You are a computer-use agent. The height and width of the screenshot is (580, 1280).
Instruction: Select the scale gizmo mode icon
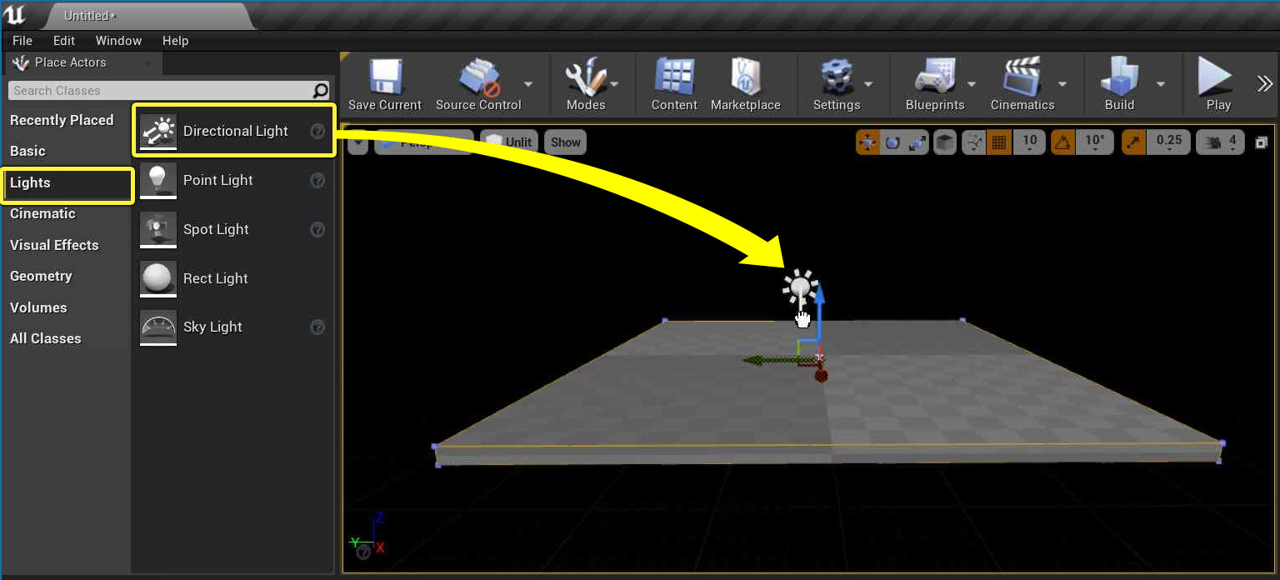coord(917,142)
